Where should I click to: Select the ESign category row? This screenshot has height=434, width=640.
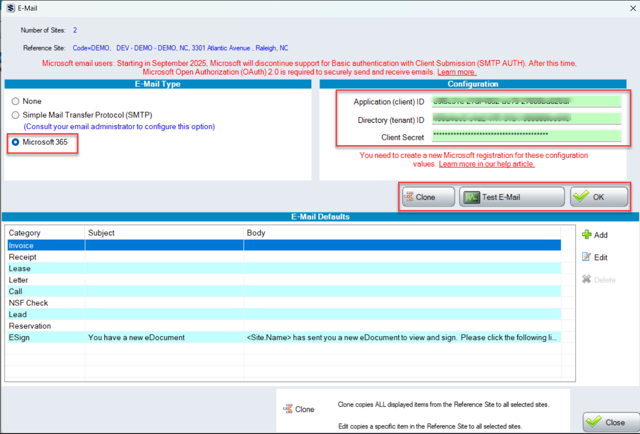[x=283, y=337]
